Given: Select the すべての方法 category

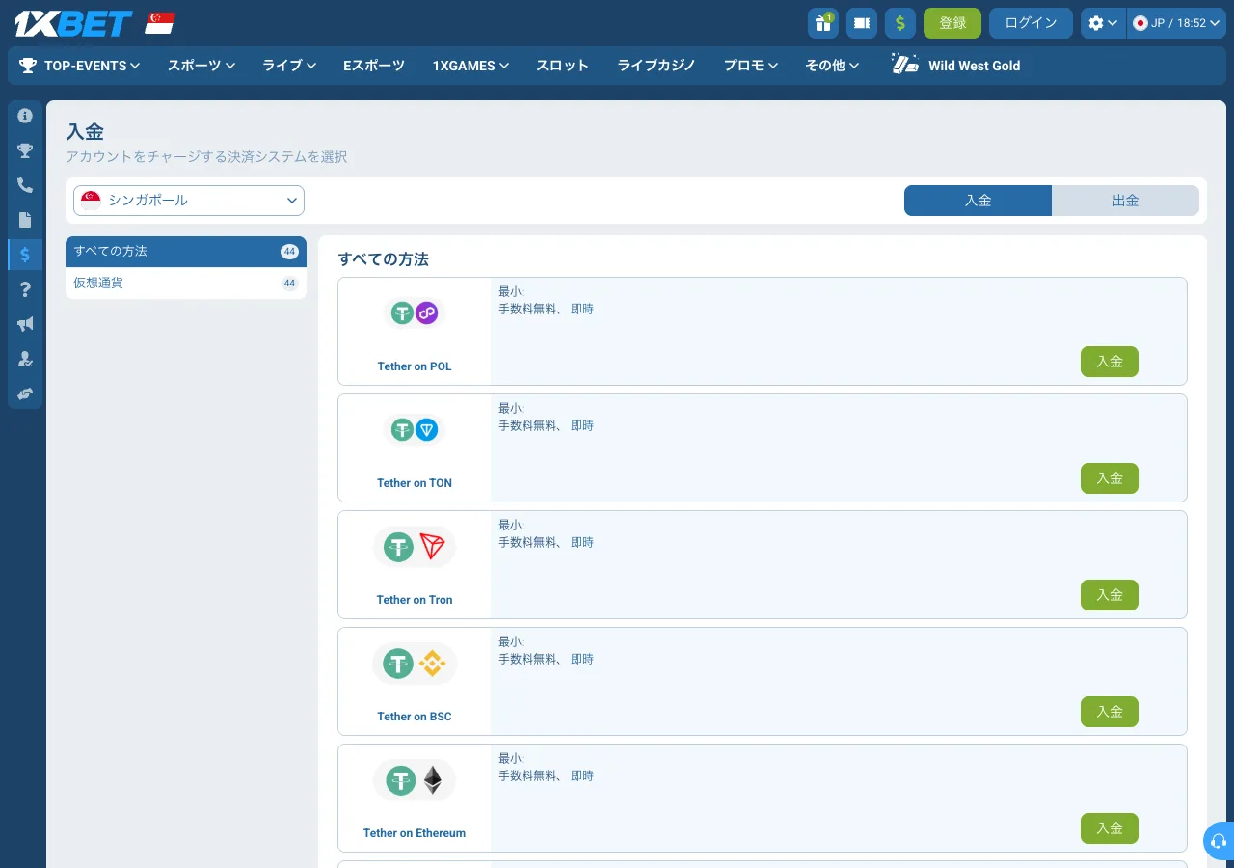Looking at the screenshot, I should coord(186,252).
